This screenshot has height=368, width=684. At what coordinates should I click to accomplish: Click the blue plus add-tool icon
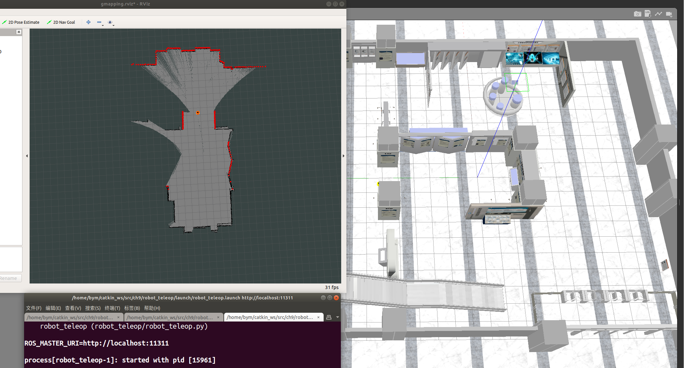[88, 22]
